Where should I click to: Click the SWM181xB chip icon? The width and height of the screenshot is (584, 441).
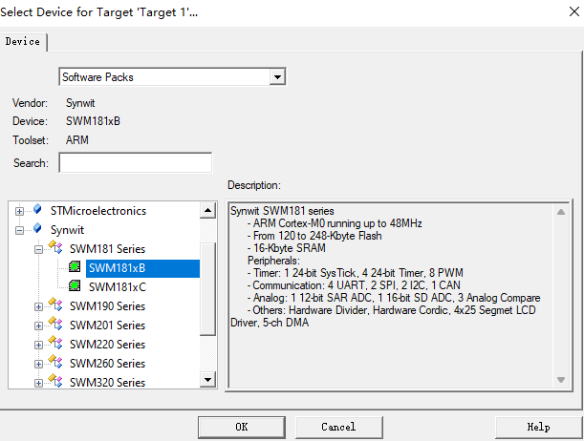click(75, 268)
